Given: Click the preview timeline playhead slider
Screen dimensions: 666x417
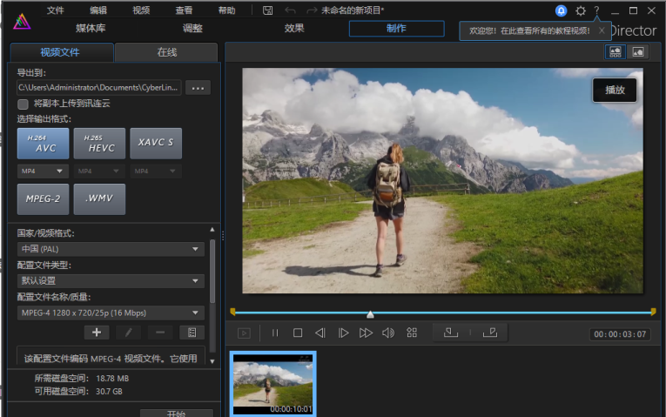Looking at the screenshot, I should 370,314.
